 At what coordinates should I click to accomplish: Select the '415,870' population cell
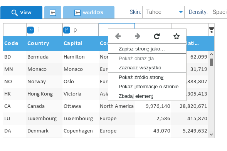[x=190, y=119]
